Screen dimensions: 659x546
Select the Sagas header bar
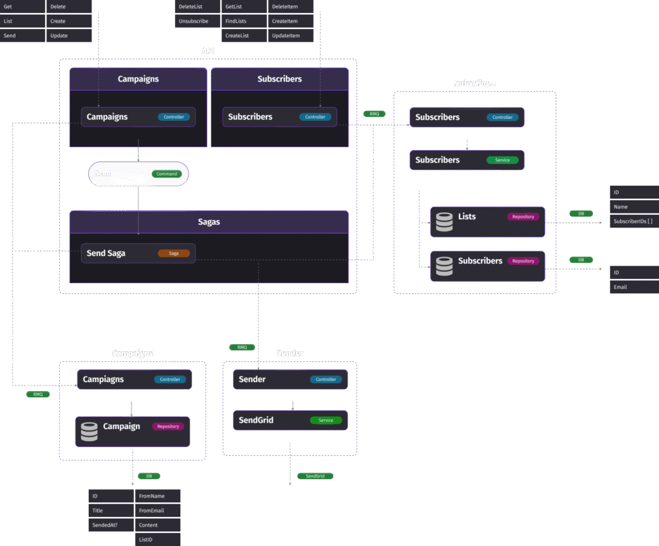209,222
